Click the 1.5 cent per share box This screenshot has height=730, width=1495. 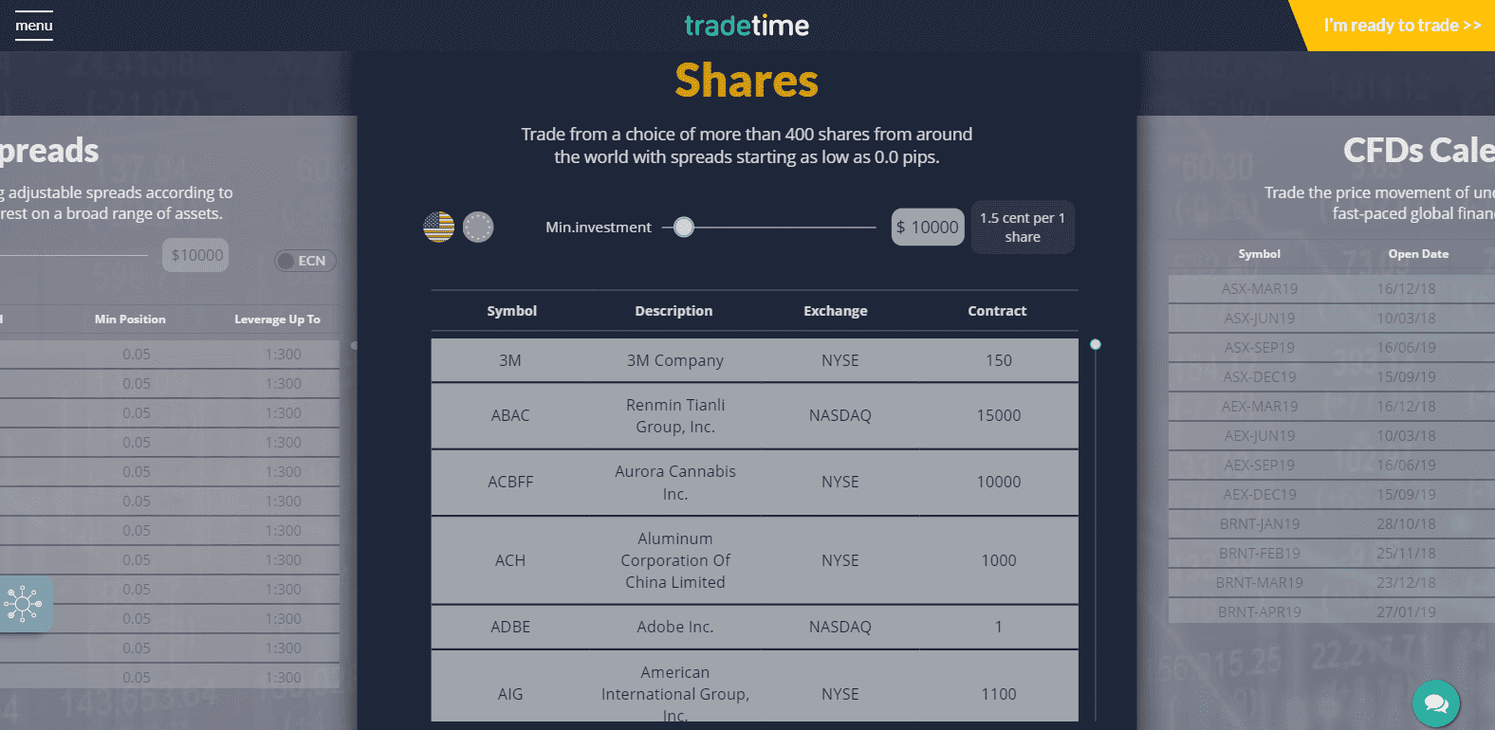pyautogui.click(x=1022, y=228)
